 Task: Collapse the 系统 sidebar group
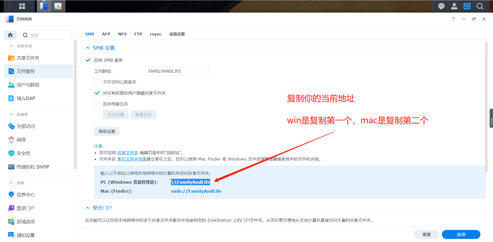click(x=11, y=183)
